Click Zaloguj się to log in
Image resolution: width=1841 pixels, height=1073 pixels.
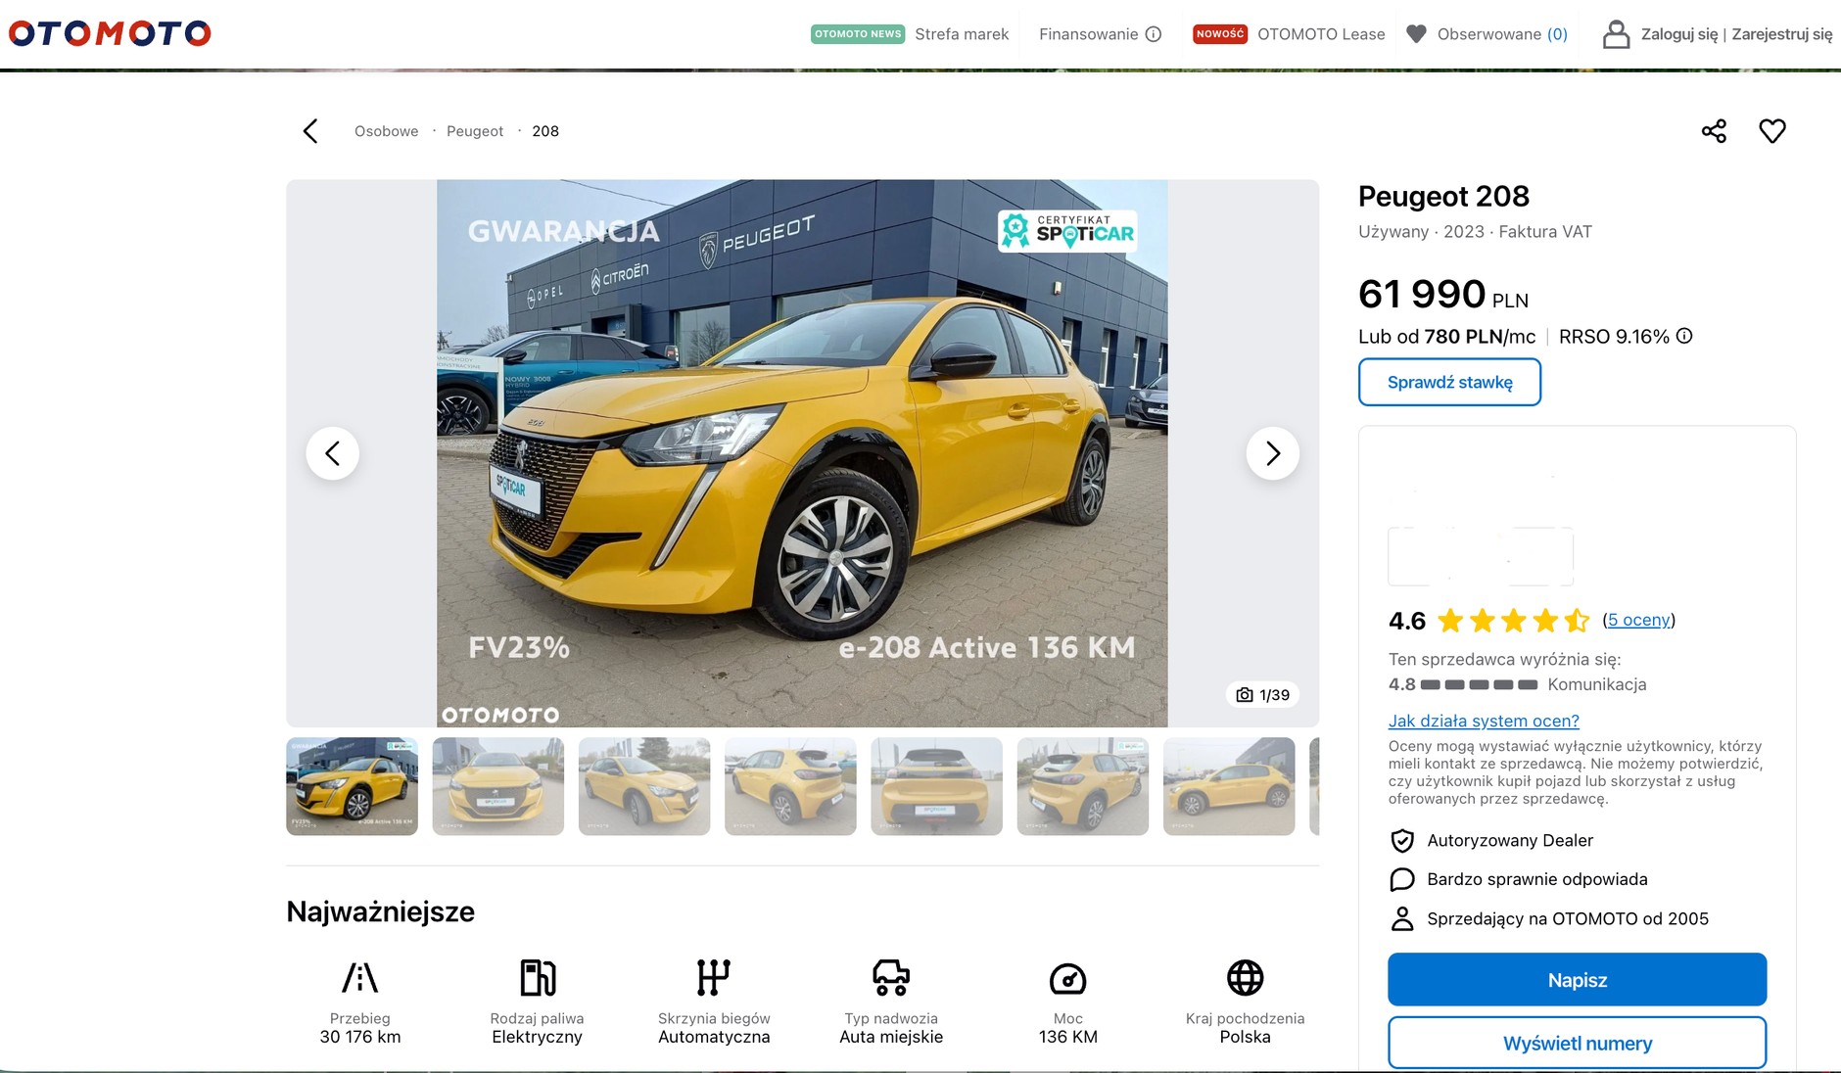point(1678,34)
